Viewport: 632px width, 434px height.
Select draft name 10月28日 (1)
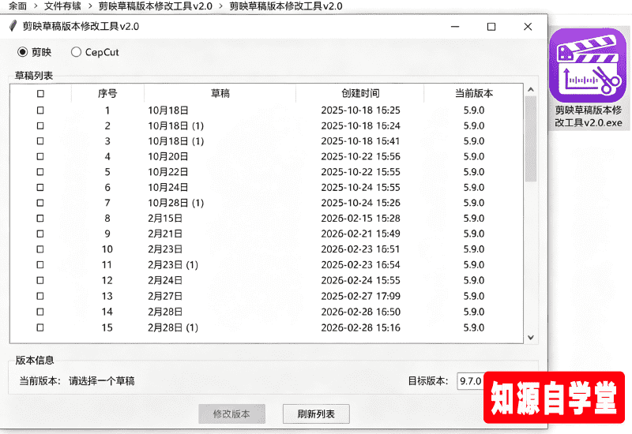[x=175, y=203]
